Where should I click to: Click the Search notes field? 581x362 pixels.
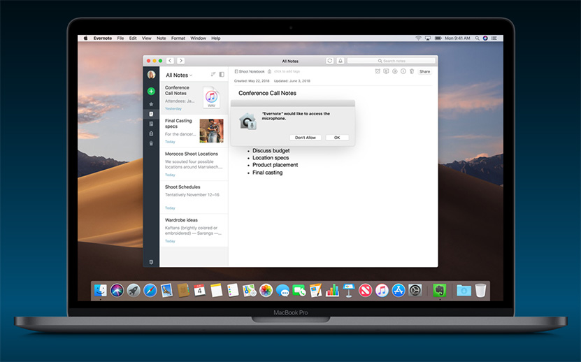[392, 61]
